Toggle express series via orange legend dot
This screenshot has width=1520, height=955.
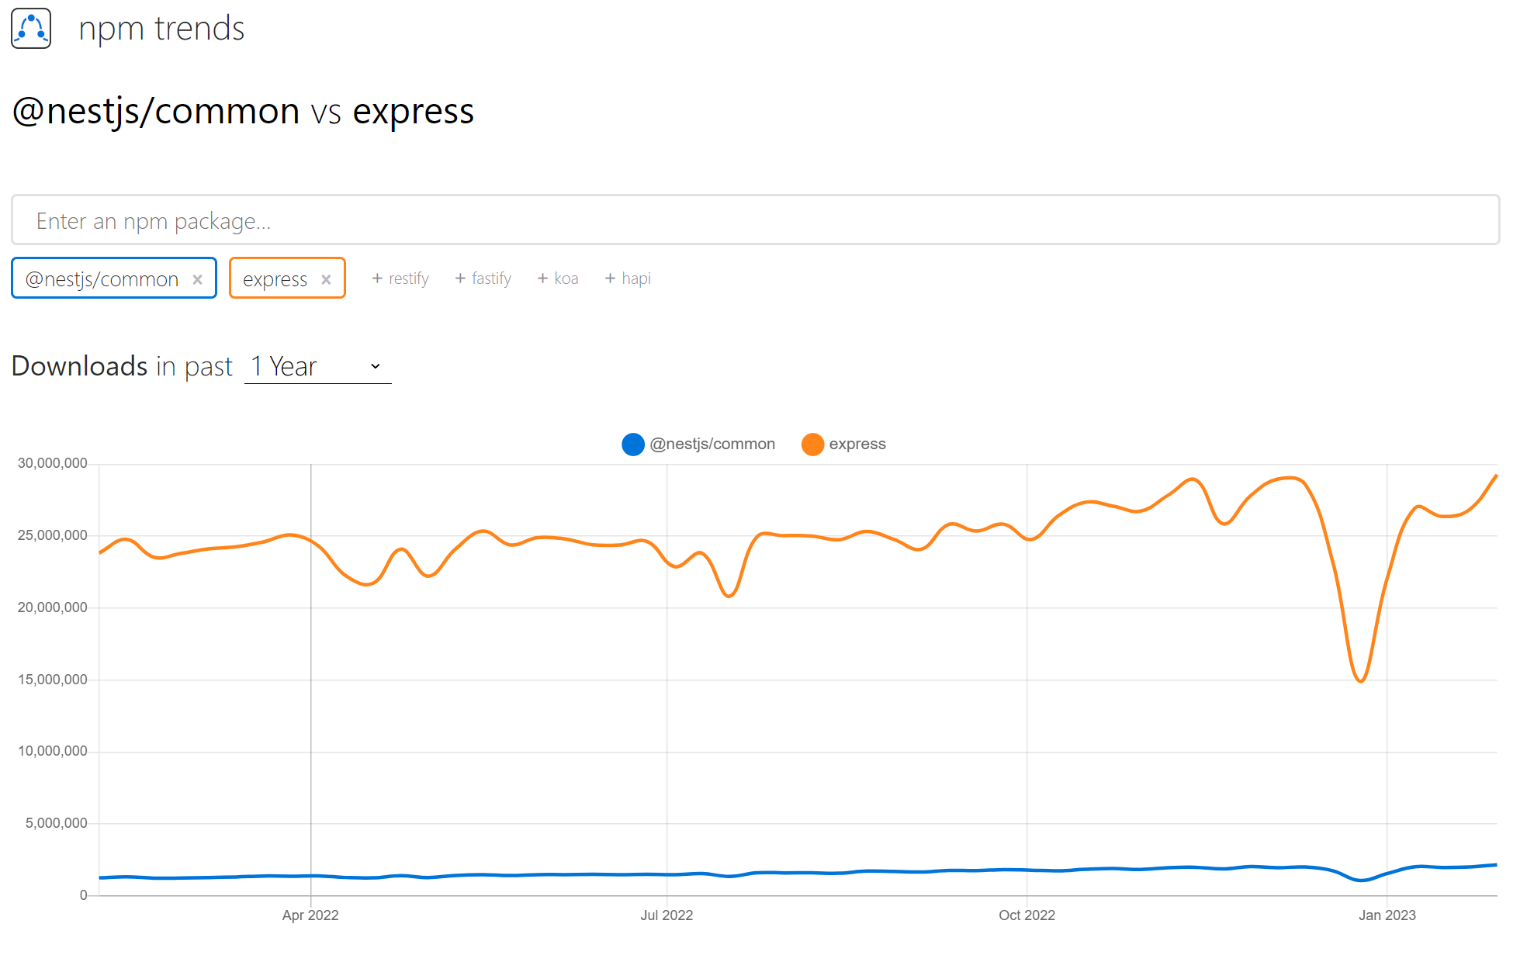[x=812, y=445]
